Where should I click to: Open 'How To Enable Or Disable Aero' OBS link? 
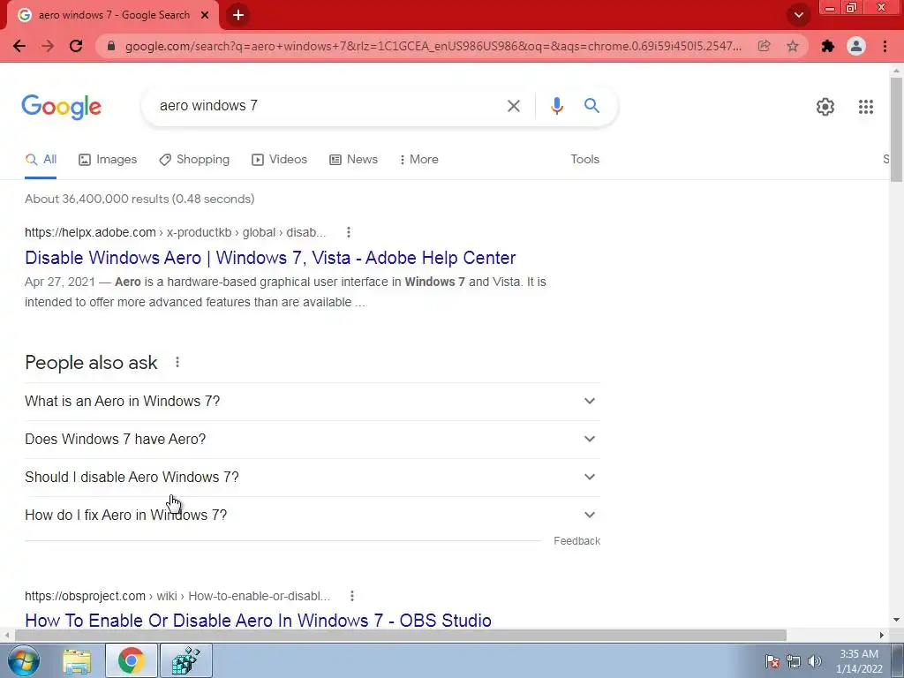[259, 621]
